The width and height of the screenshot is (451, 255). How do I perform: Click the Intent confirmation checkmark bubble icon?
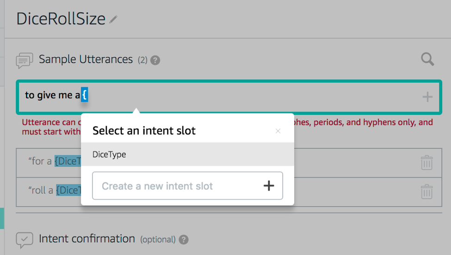25,240
